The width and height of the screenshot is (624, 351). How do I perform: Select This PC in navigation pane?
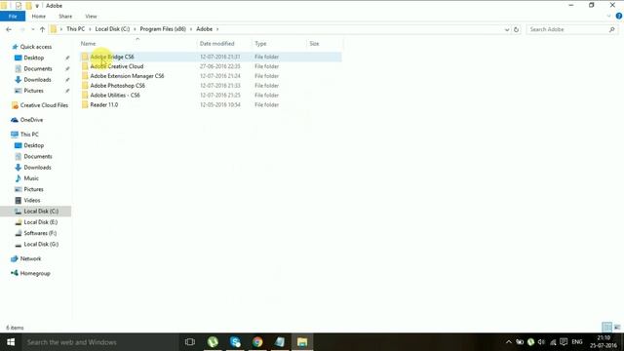29,135
